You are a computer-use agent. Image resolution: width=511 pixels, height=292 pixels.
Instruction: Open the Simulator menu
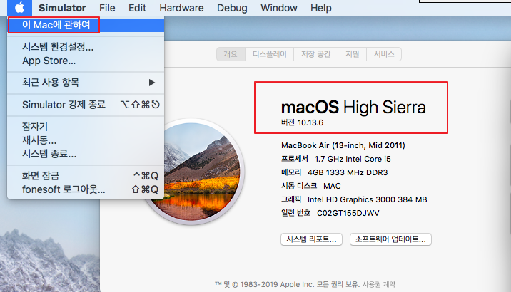click(62, 8)
